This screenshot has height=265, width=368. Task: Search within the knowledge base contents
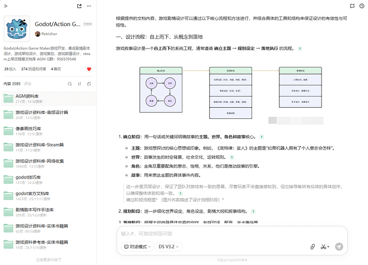point(69,84)
